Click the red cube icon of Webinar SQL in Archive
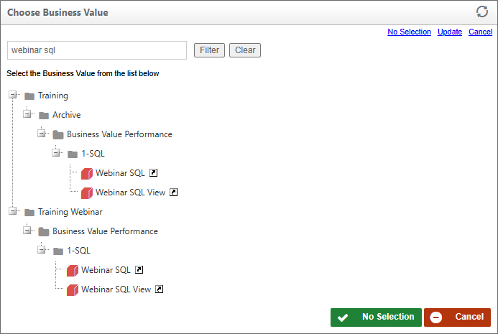The image size is (498, 334). 87,173
